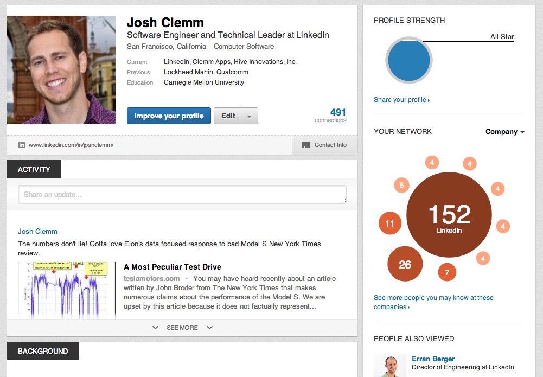The width and height of the screenshot is (543, 377).
Task: Click the Tesla article chart thumbnail
Action: click(67, 290)
